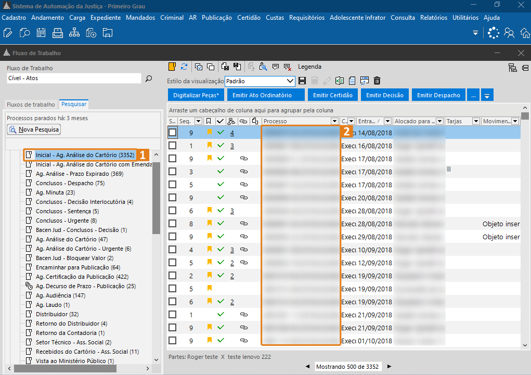Check the 28/08/2018 row with Seq. 6

pyautogui.click(x=172, y=211)
